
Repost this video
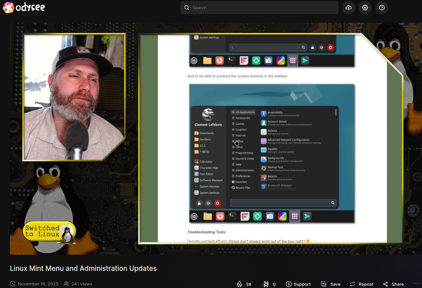click(x=361, y=284)
